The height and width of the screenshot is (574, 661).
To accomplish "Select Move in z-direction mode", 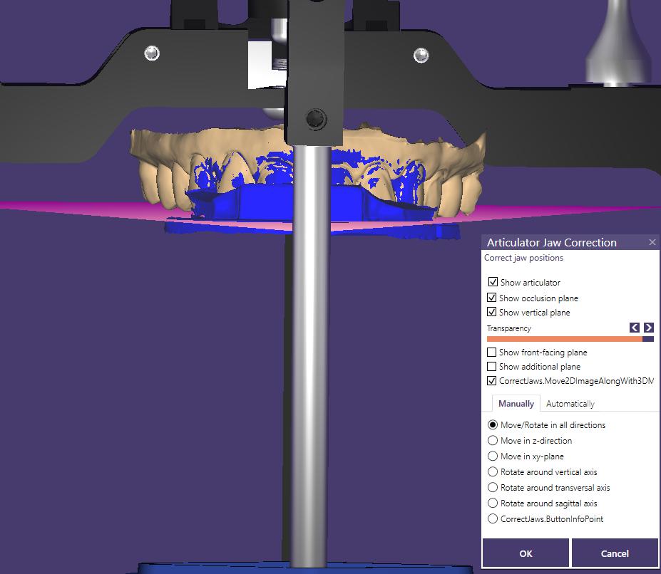I will point(493,440).
